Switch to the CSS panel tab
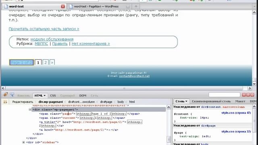This screenshot has height=145, width=258. 53,95
